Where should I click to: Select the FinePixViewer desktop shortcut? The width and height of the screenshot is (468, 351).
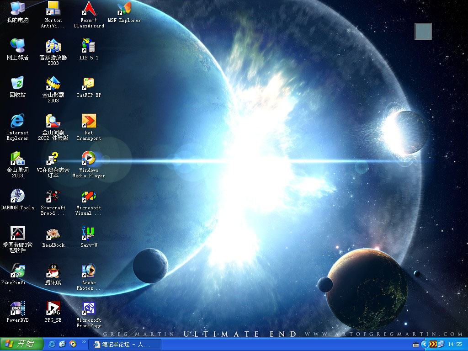coord(18,274)
